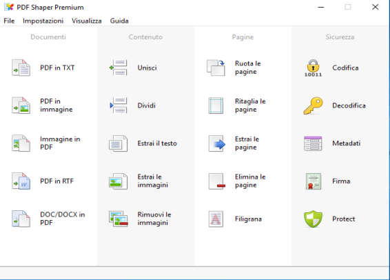Click the green Protect shield icon

click(313, 219)
